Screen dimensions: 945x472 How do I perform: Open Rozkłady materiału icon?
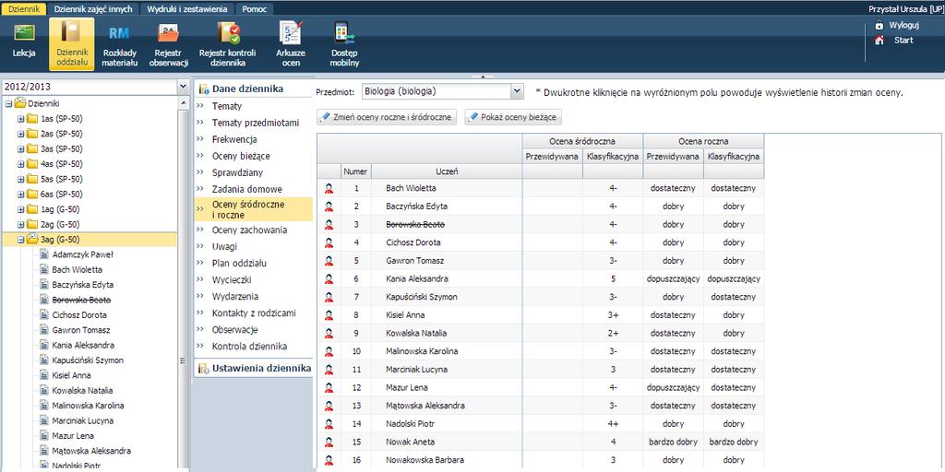click(119, 32)
